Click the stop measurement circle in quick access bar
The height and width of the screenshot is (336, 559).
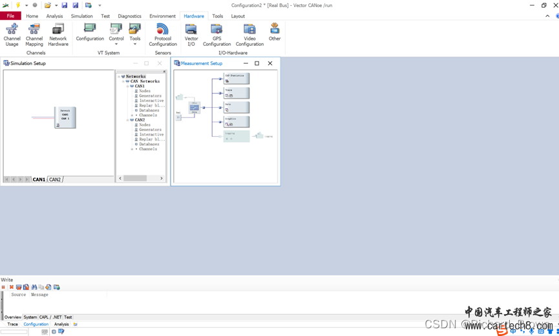coord(35,5)
